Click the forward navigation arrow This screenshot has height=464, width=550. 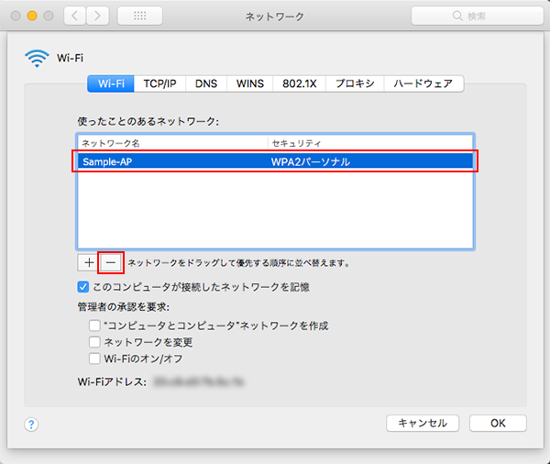[x=96, y=17]
